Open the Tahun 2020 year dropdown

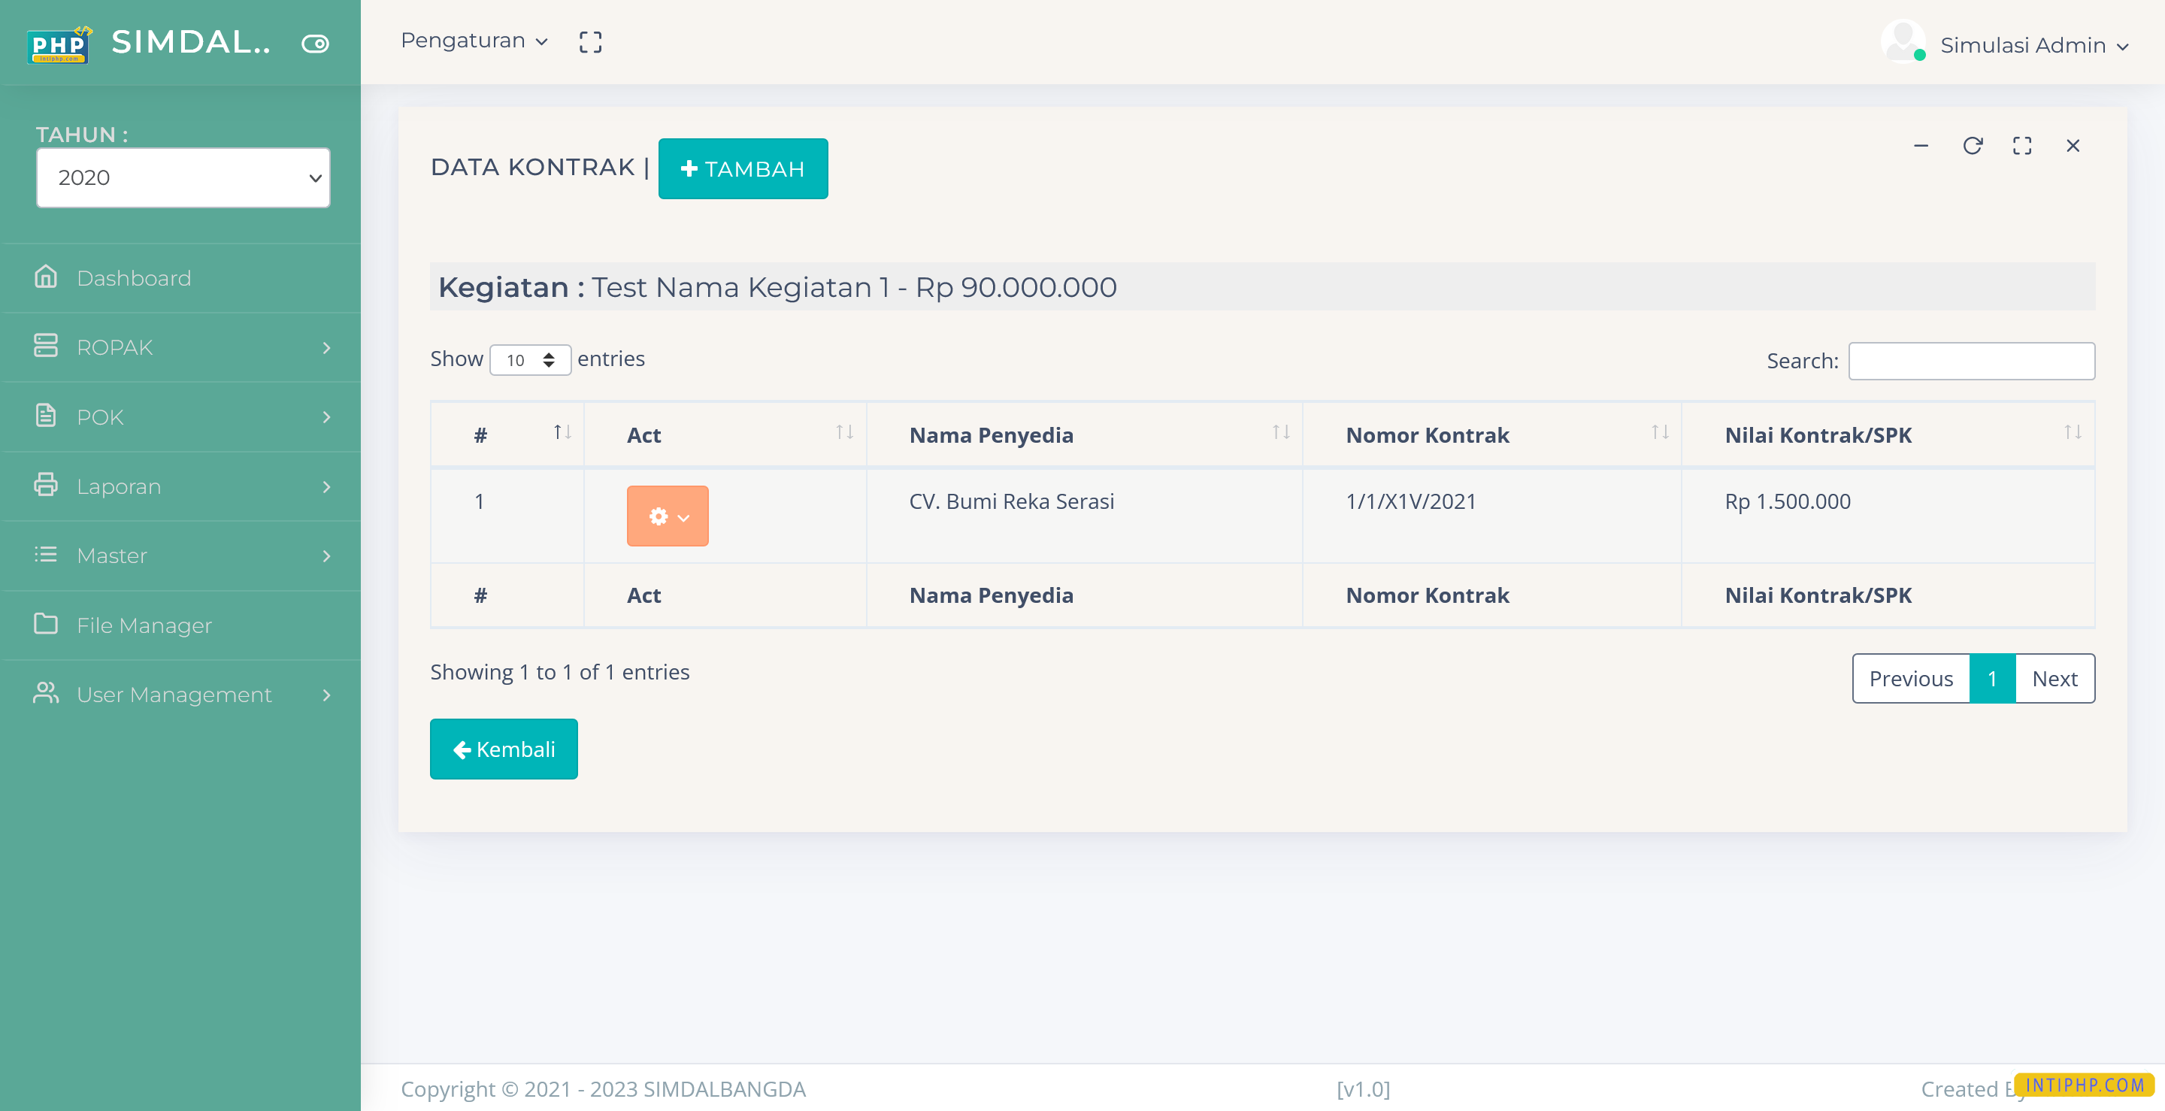pyautogui.click(x=183, y=177)
